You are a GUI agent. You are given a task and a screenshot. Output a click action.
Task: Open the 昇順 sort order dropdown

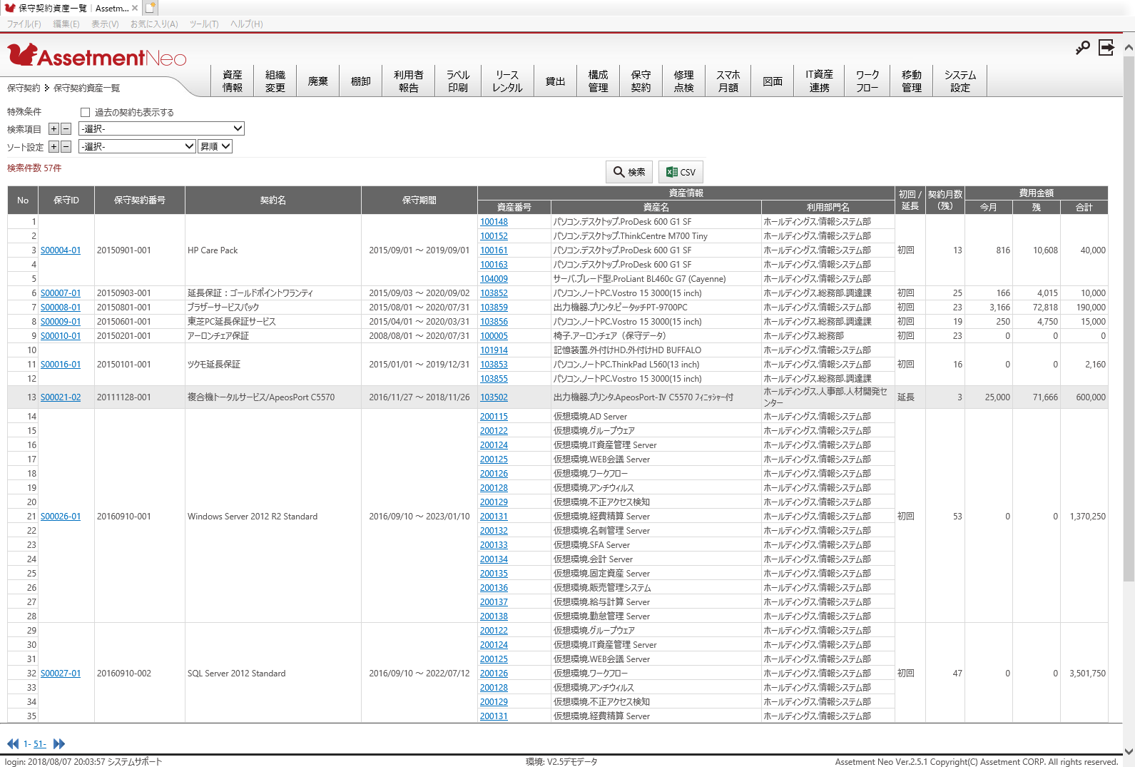pyautogui.click(x=215, y=147)
